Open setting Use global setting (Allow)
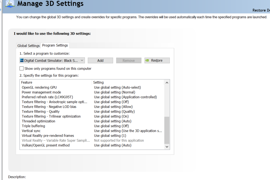 (x=113, y=107)
